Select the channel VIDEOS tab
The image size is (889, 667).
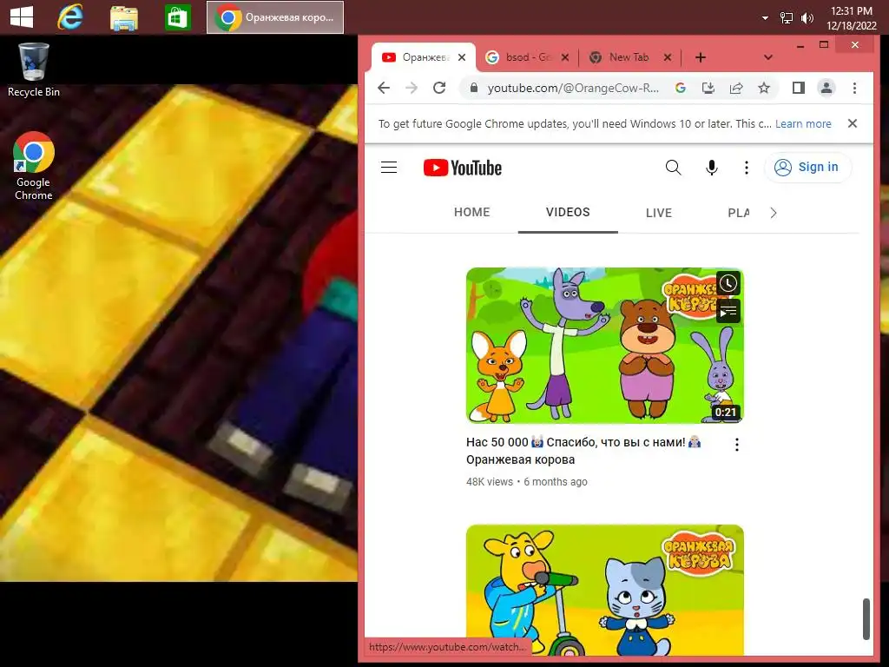(x=568, y=212)
